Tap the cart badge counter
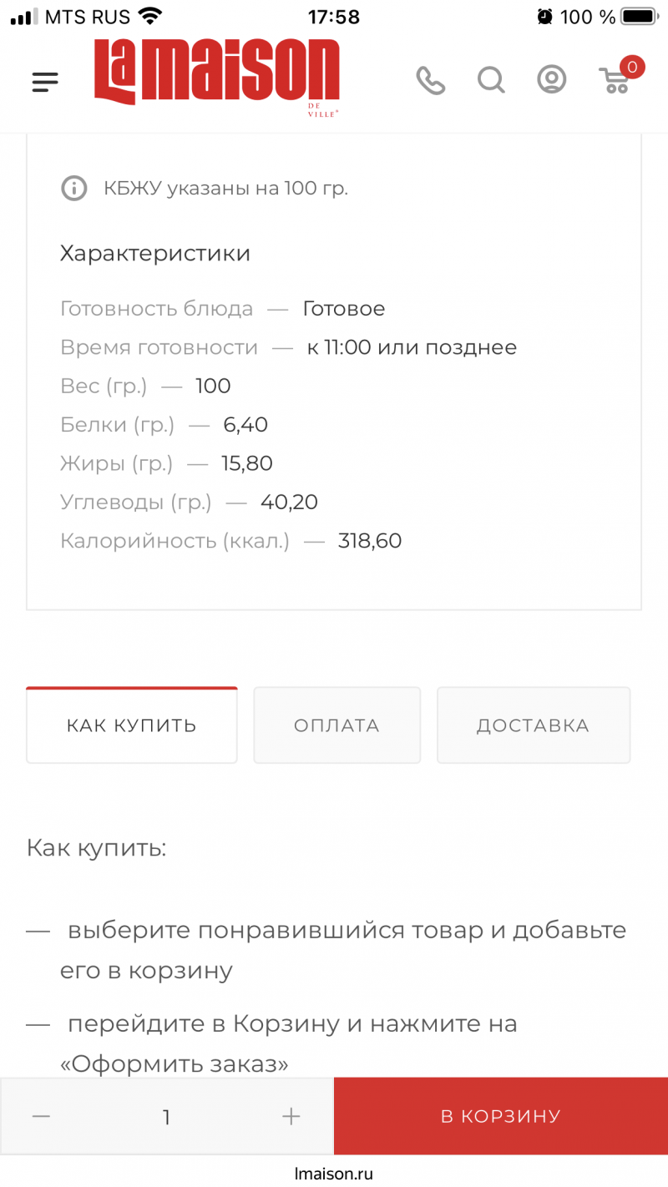Screen dimensions: 668x1187 [x=632, y=67]
